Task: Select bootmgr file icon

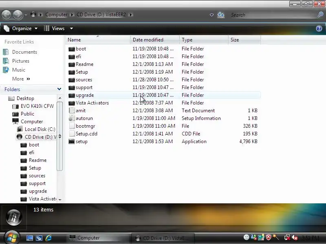Action: tap(72, 126)
